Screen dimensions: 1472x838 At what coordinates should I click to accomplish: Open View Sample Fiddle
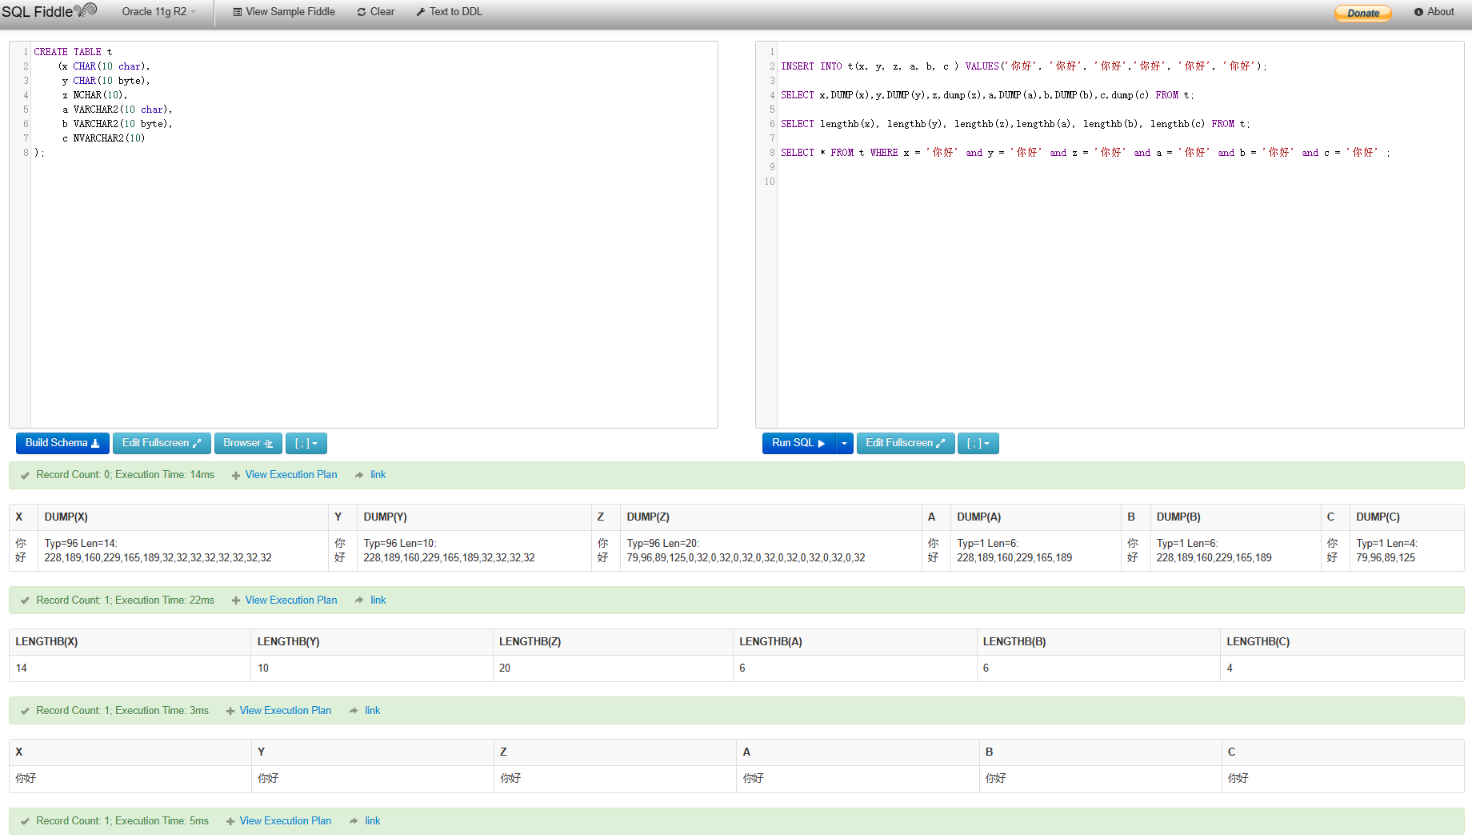tap(284, 12)
